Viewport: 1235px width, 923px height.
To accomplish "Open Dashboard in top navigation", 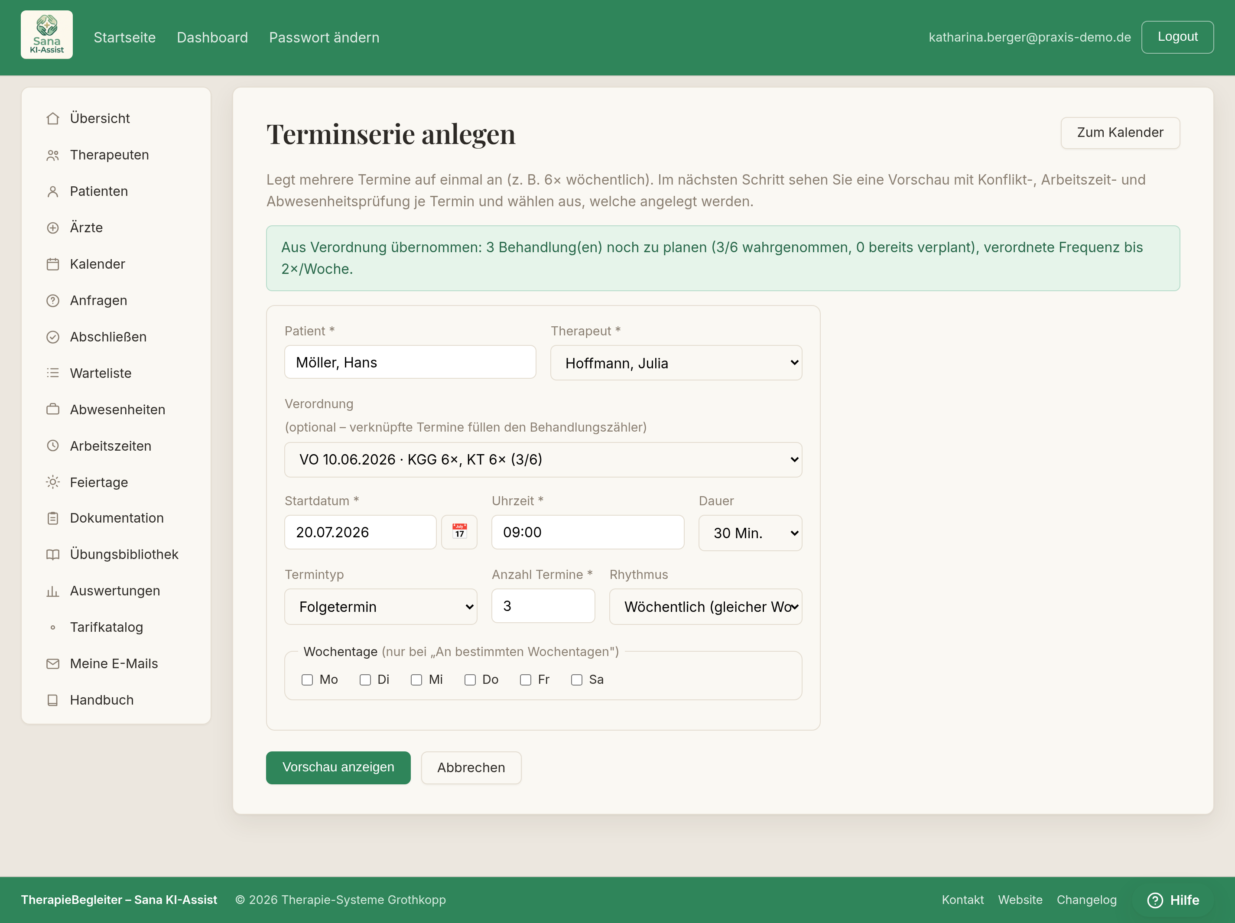I will tap(212, 37).
